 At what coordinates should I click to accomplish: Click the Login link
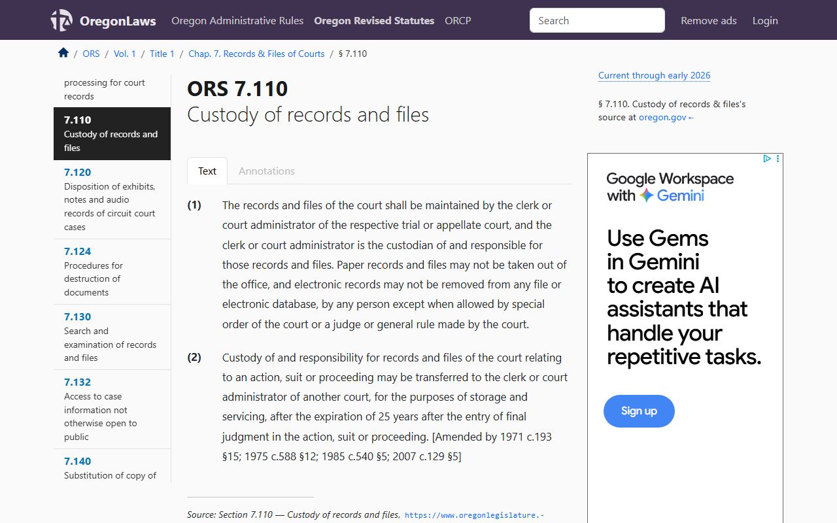765,20
